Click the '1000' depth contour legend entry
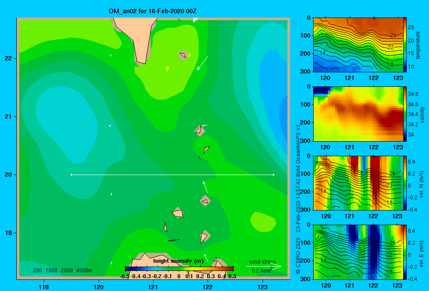 click(51, 270)
